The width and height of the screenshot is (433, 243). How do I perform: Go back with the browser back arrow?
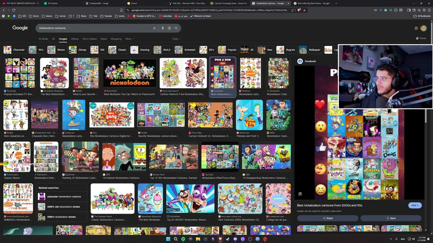tap(3, 10)
